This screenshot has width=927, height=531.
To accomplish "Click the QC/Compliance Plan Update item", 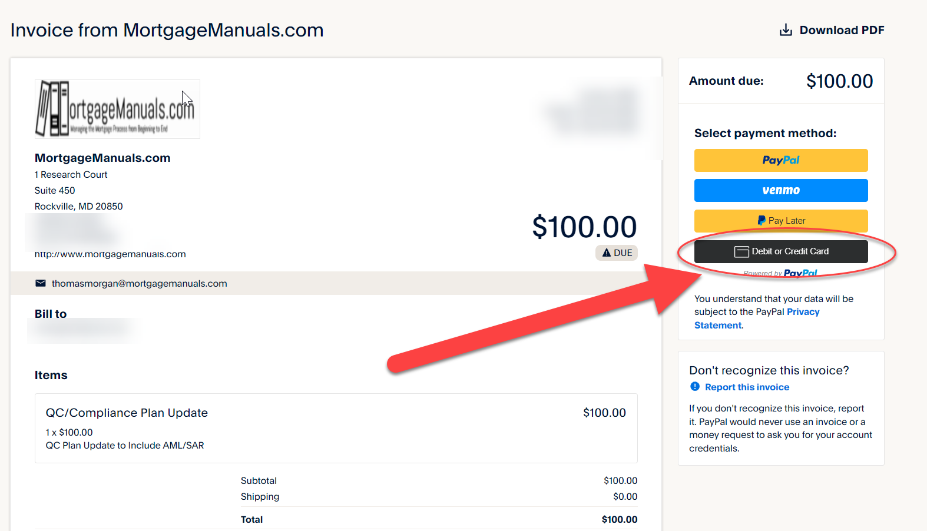I will 127,413.
